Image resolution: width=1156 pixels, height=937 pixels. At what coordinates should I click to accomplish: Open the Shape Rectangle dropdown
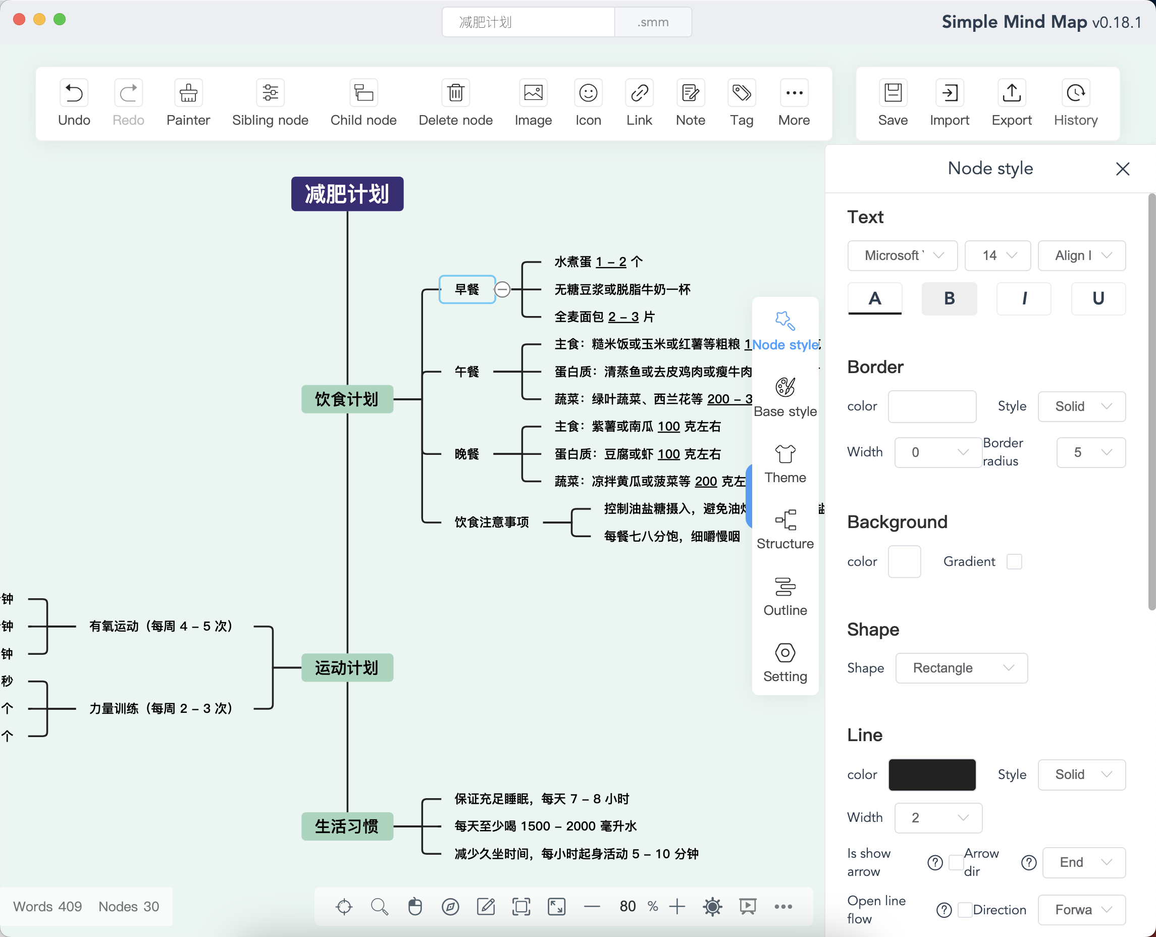point(961,668)
